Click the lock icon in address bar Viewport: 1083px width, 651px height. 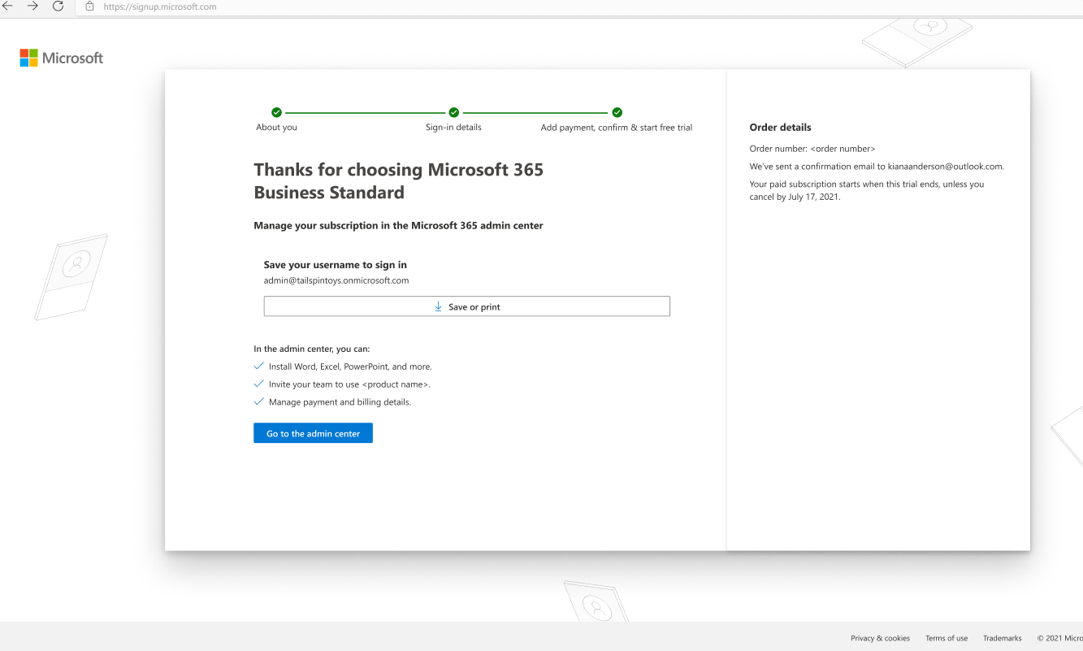tap(89, 7)
